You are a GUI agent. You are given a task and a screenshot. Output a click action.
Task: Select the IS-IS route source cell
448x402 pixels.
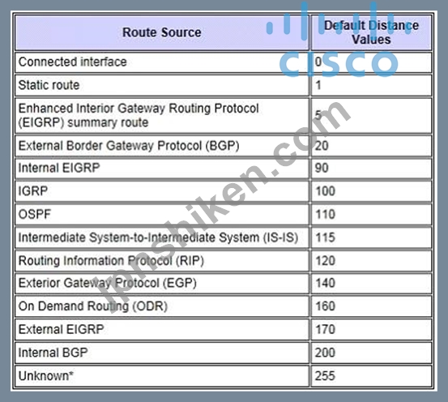pyautogui.click(x=162, y=237)
